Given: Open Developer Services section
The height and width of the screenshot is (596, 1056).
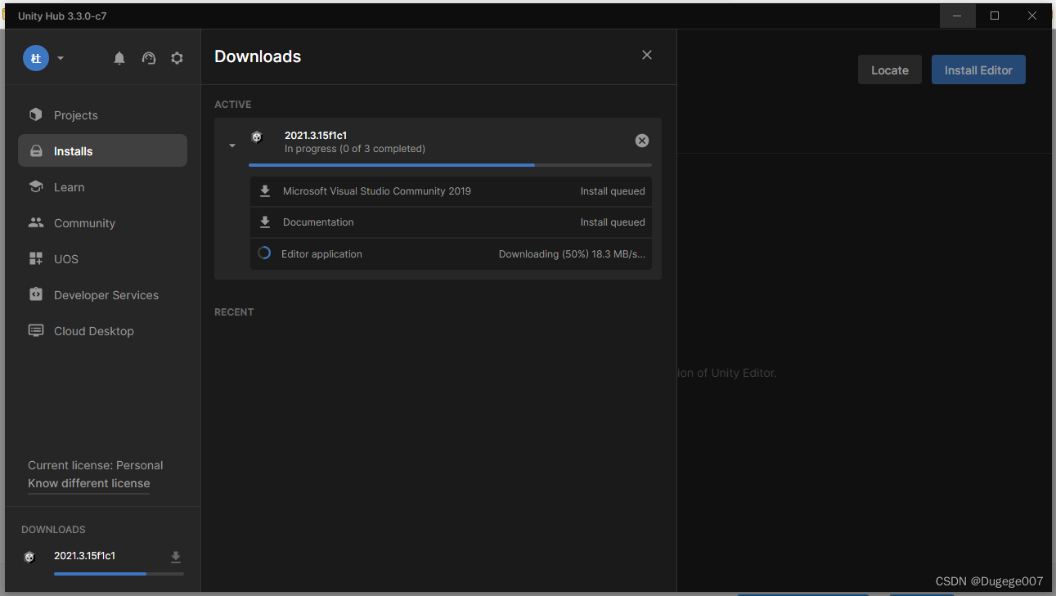Looking at the screenshot, I should tap(102, 295).
